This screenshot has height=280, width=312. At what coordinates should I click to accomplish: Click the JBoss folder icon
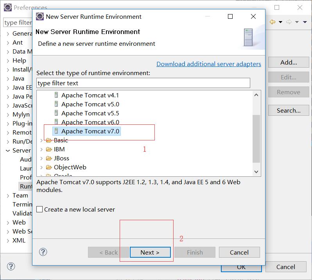pyautogui.click(x=49, y=158)
